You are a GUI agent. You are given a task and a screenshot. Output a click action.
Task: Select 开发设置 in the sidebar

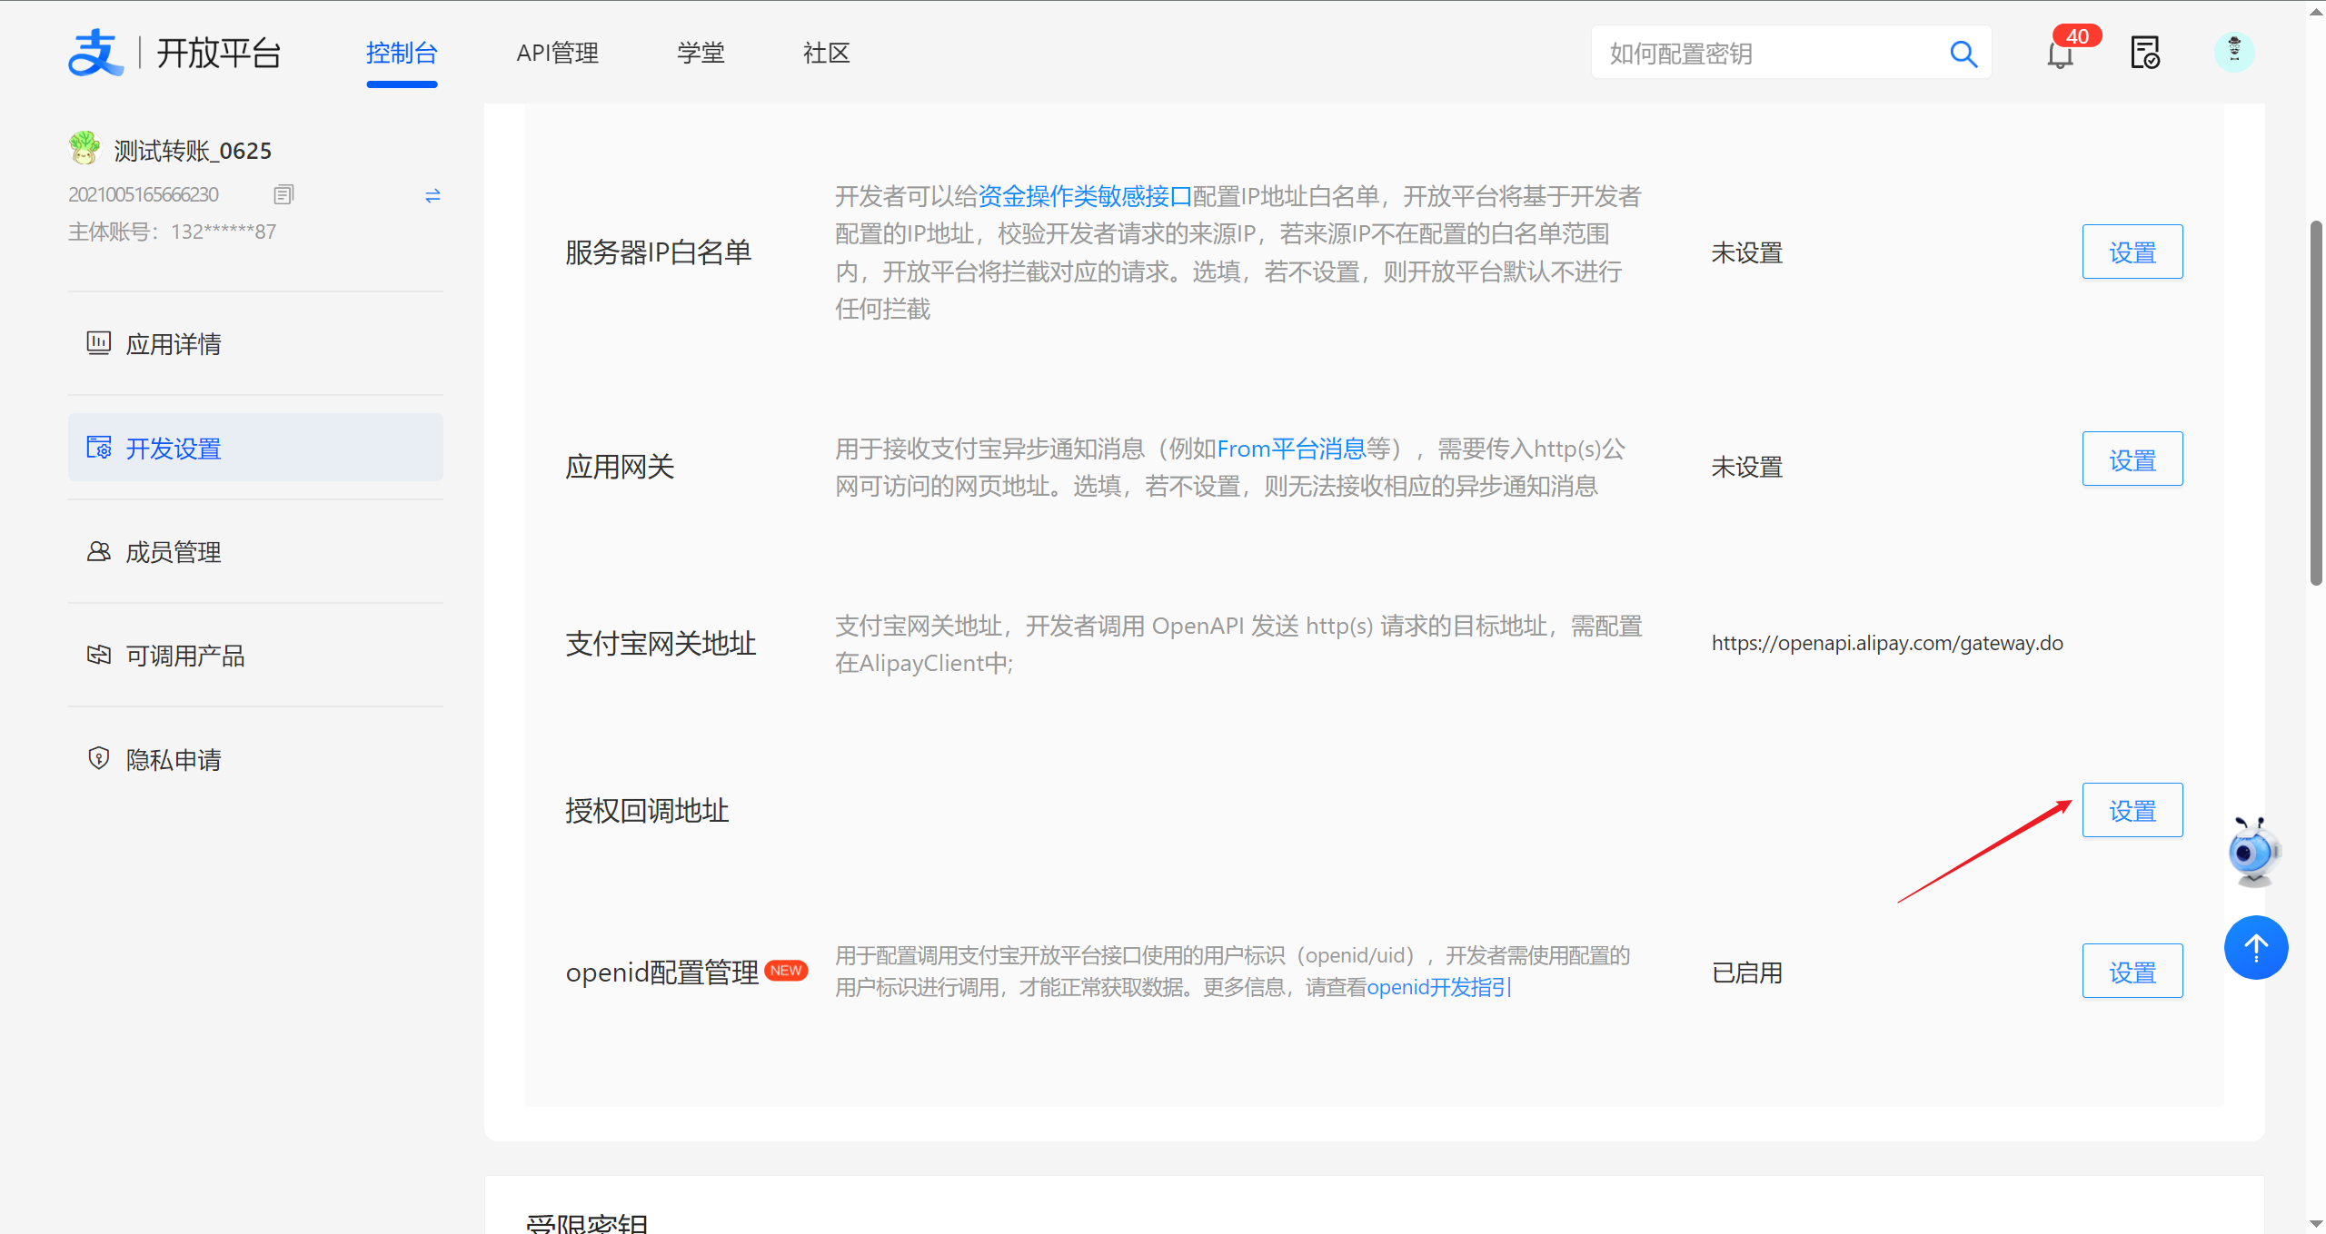[x=255, y=448]
